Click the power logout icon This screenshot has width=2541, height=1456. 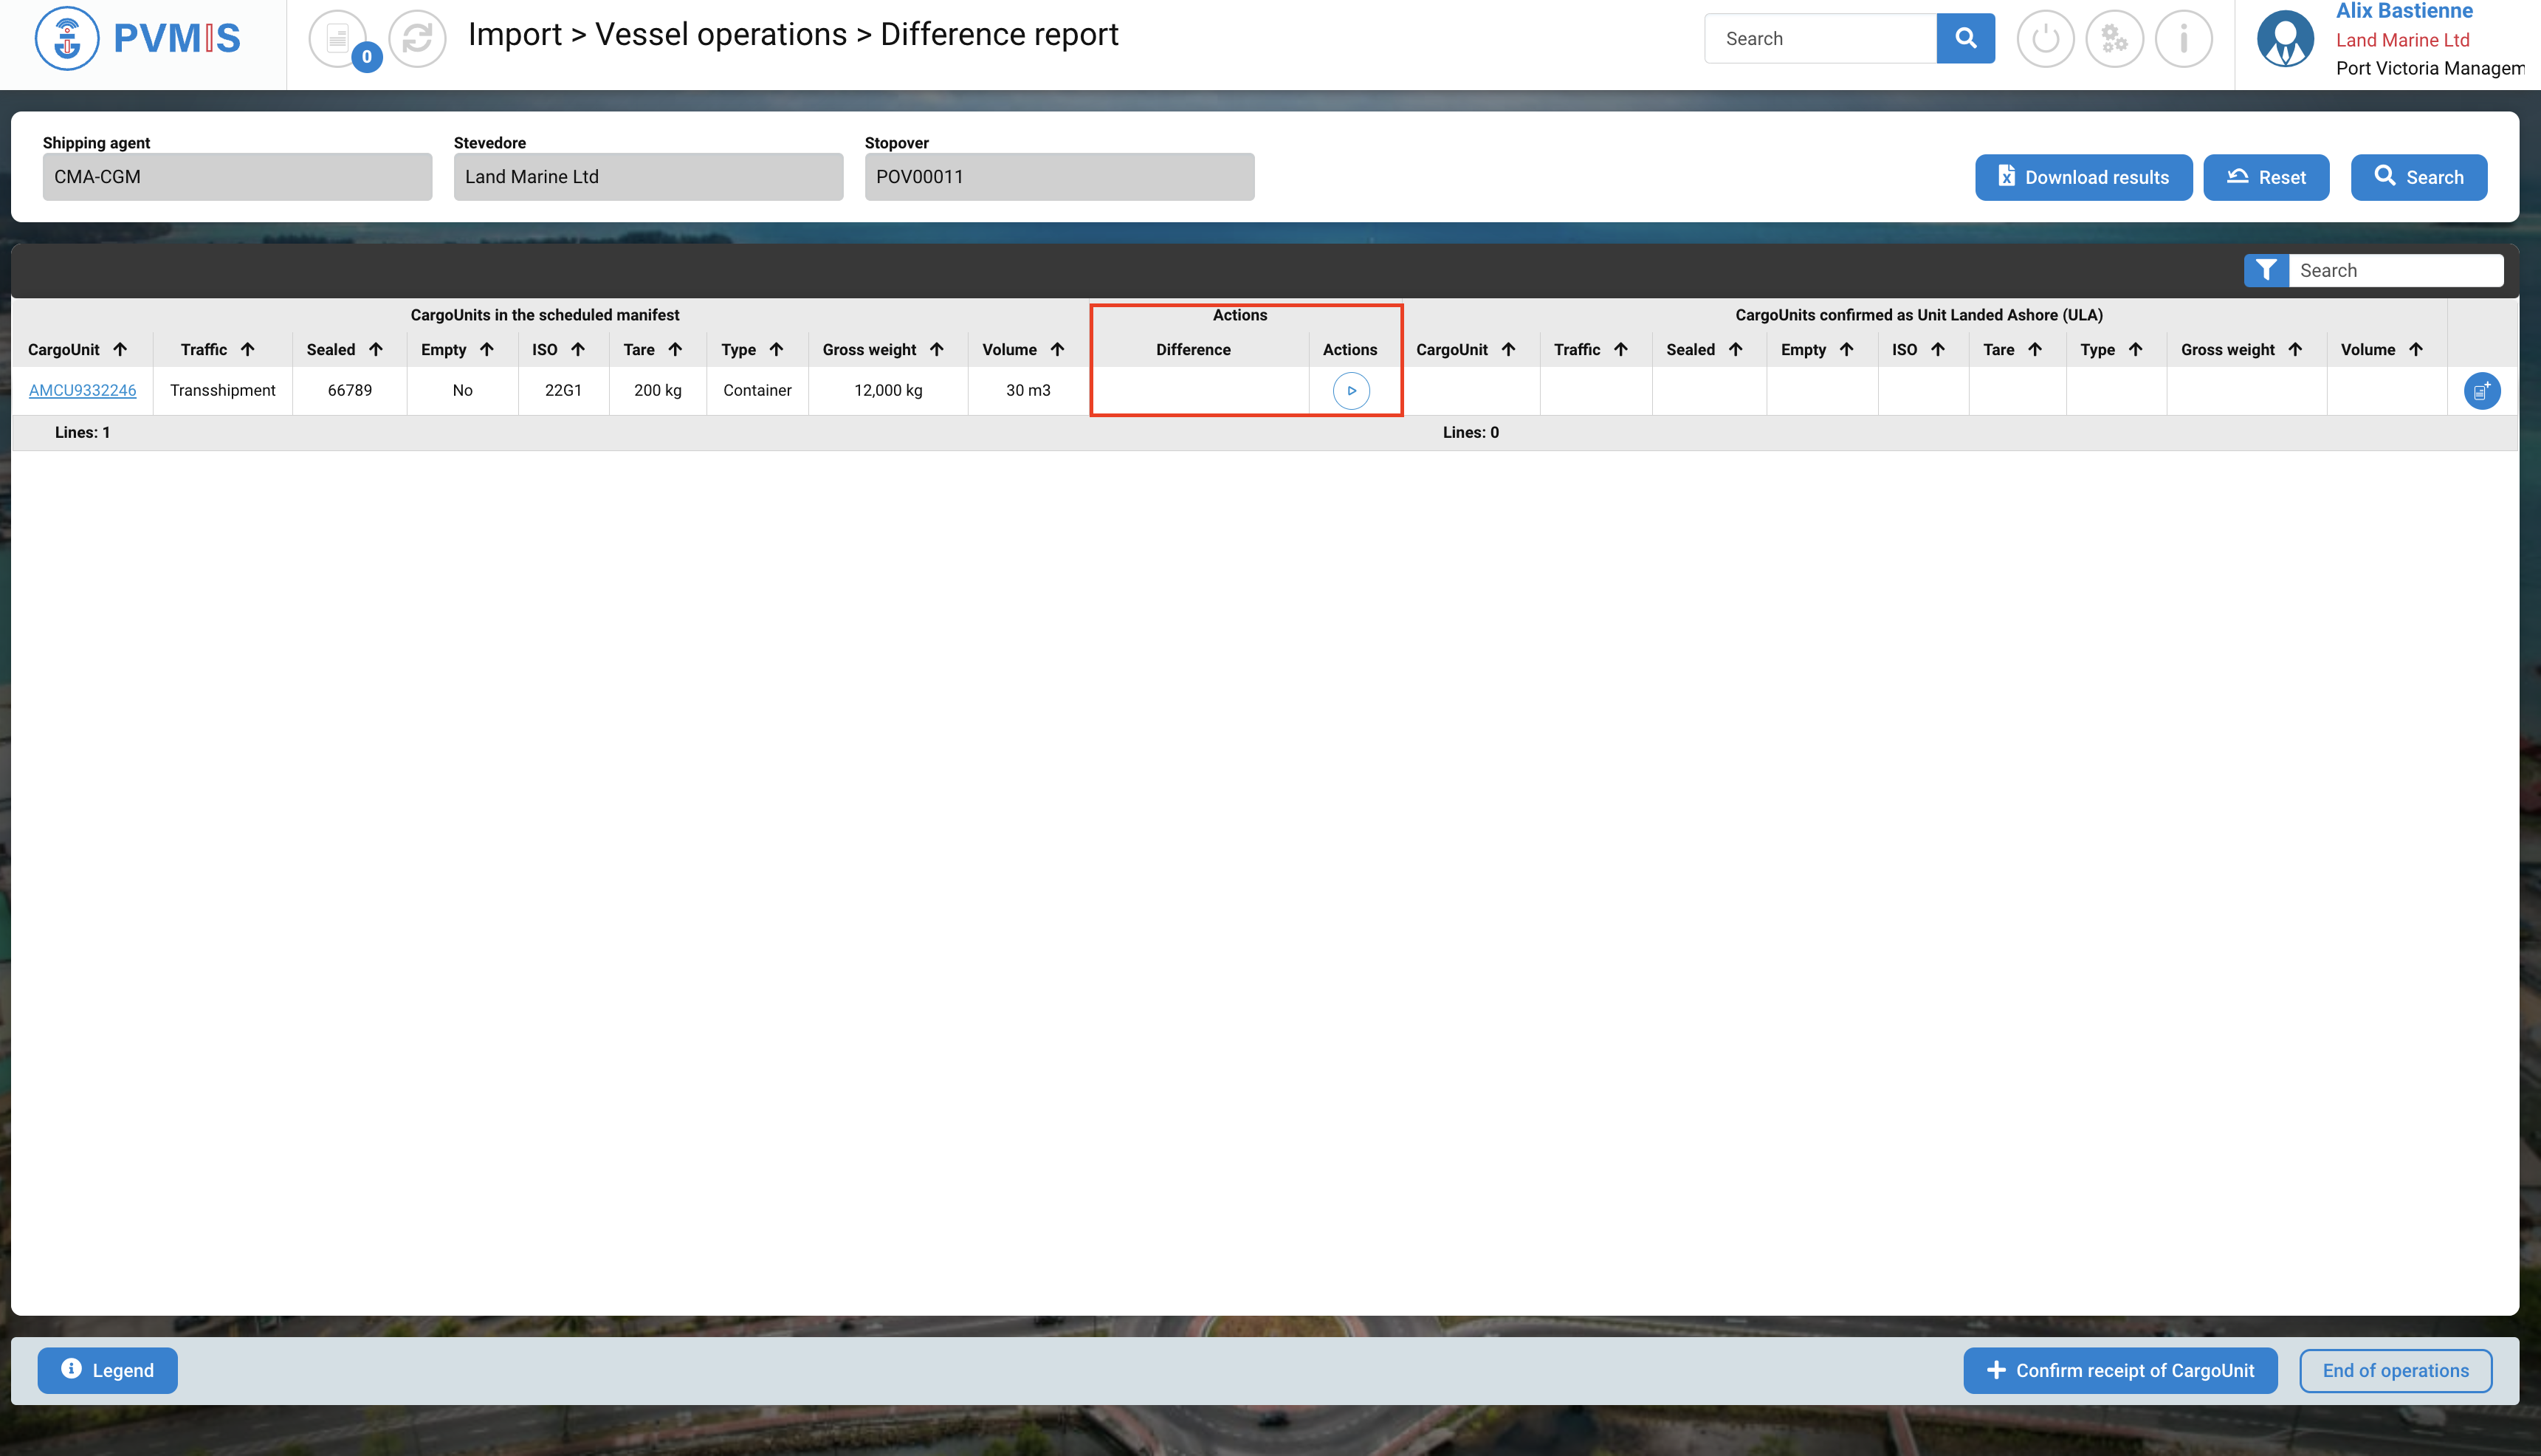point(2045,39)
